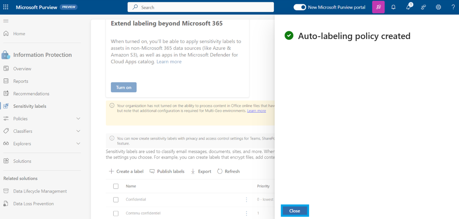Viewport: 459px width, 219px height.
Task: Expand the Policies menu chevron
Action: click(x=78, y=119)
